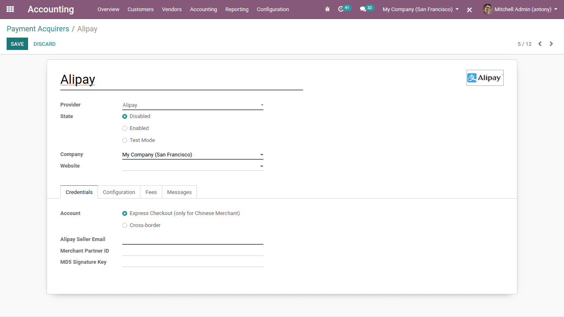The width and height of the screenshot is (564, 317).
Task: Switch to the Credentials tab
Action: [x=79, y=192]
